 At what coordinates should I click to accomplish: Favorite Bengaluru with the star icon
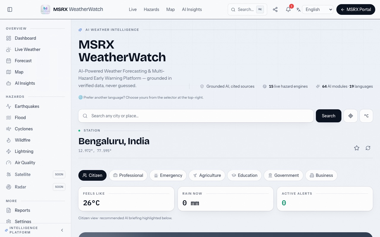(357, 148)
